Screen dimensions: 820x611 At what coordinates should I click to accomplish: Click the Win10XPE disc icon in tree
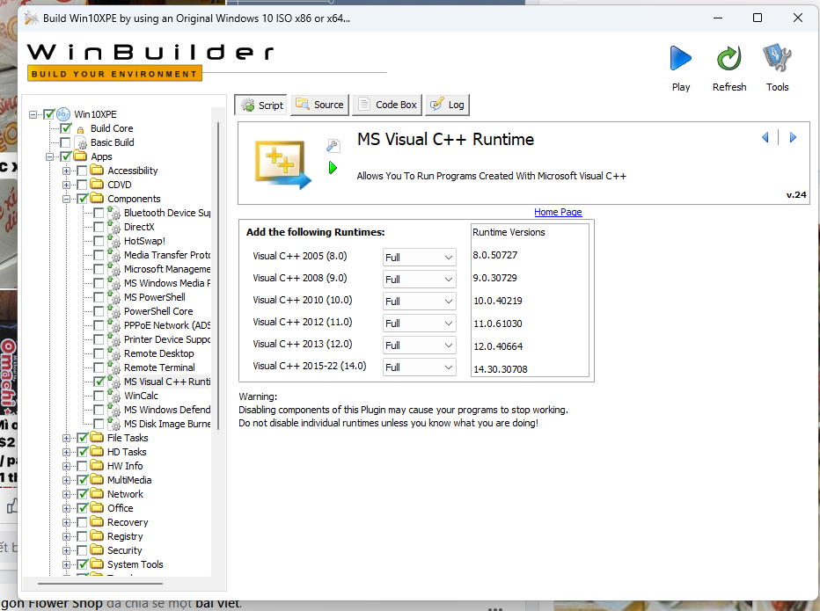pos(63,114)
